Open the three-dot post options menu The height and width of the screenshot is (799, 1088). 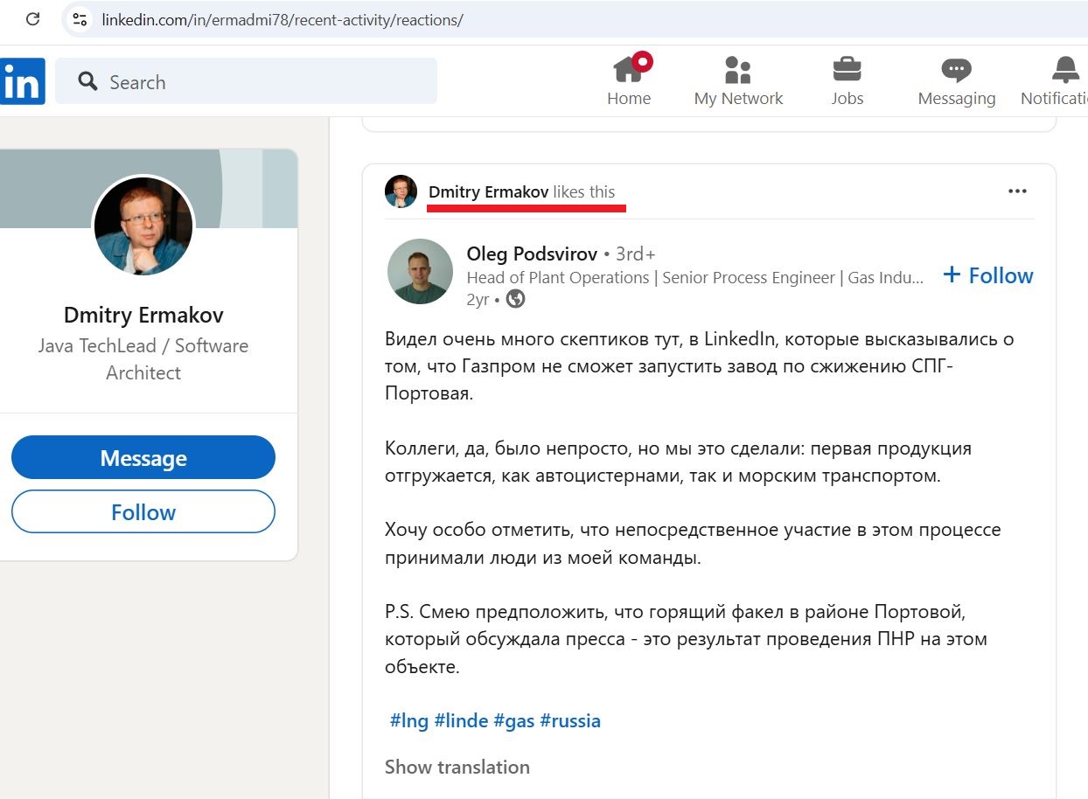click(1017, 191)
